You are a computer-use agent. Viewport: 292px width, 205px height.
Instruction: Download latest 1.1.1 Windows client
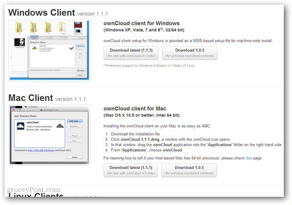tap(131, 53)
